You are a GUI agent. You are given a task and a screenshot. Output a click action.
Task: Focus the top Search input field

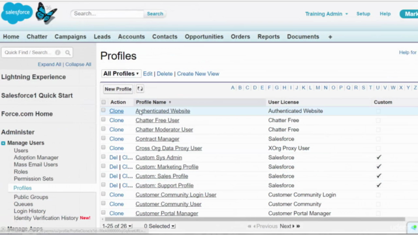coord(107,14)
